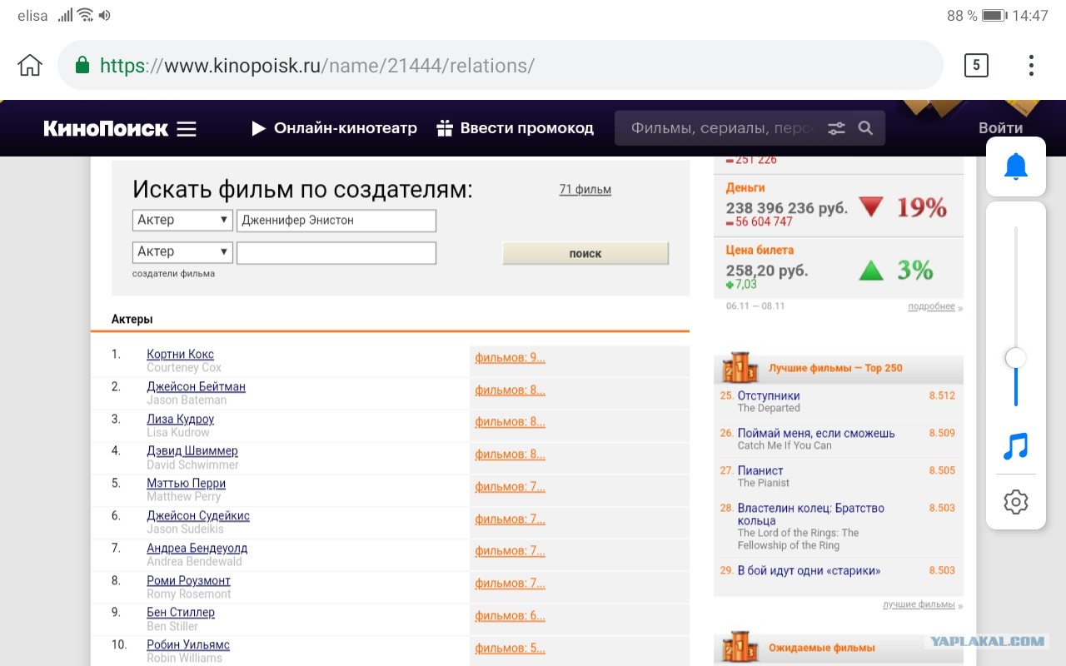
Task: Open Ввести промокод from the header
Action: click(516, 128)
